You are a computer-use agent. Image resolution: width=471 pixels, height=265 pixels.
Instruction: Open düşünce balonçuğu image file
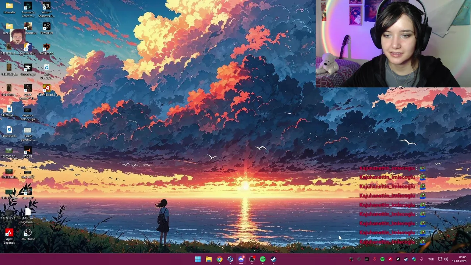coord(28,114)
